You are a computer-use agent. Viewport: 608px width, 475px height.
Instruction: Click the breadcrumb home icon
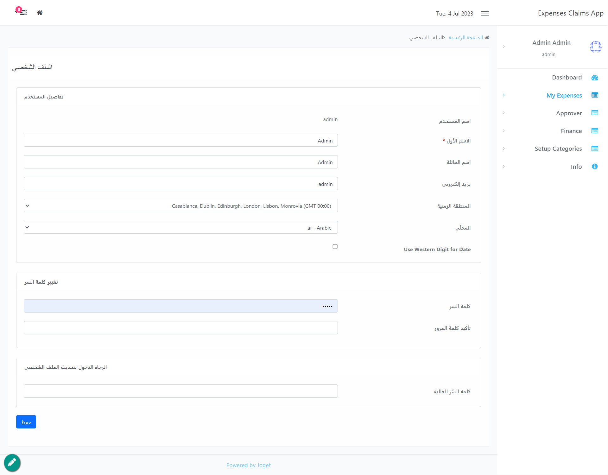point(487,37)
